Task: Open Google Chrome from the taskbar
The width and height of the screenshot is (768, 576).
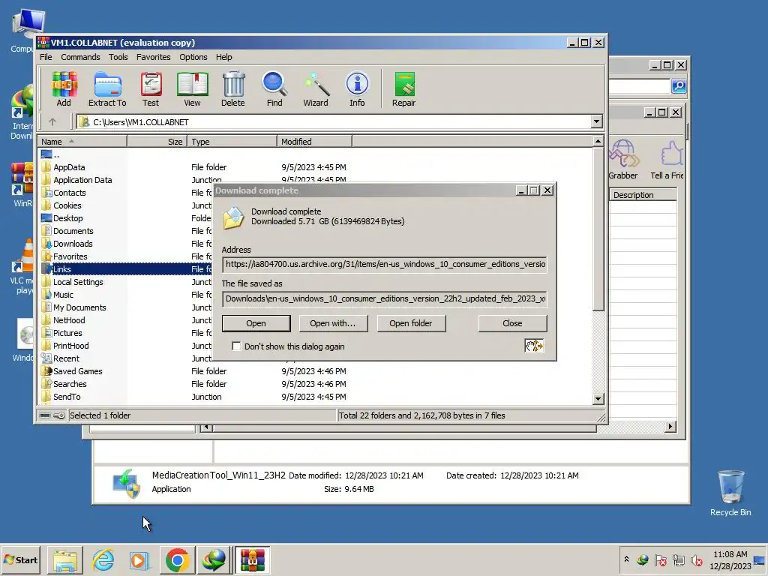Action: coord(177,559)
